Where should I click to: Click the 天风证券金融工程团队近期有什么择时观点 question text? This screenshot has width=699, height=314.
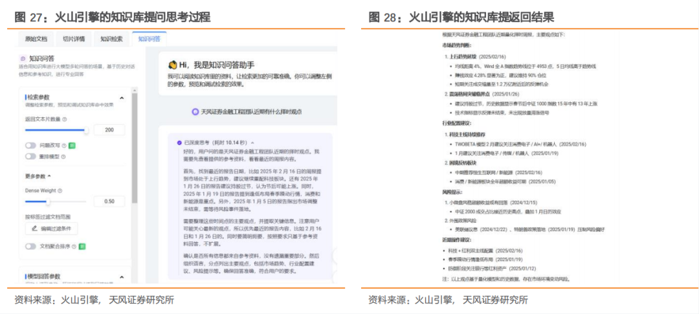pos(251,112)
